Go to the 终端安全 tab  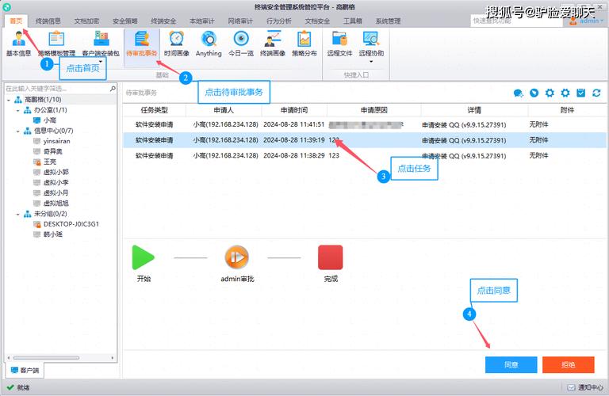tap(163, 21)
